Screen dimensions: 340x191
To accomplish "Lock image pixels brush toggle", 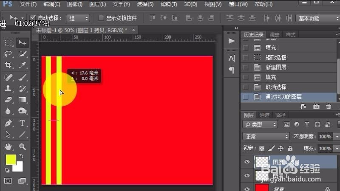I will point(271,149).
